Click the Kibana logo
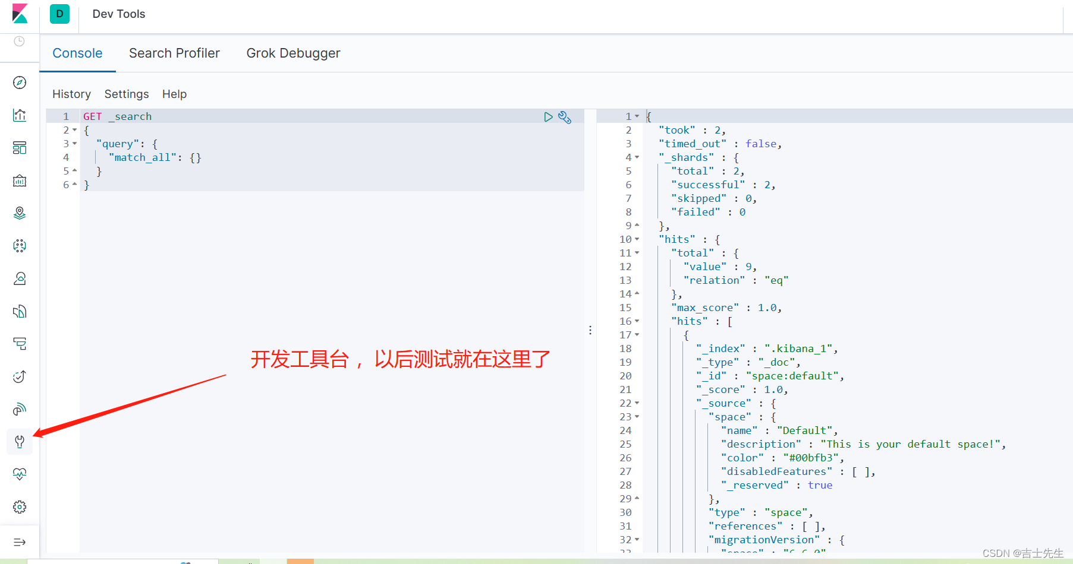Screen dimensions: 1073x564 (20, 14)
